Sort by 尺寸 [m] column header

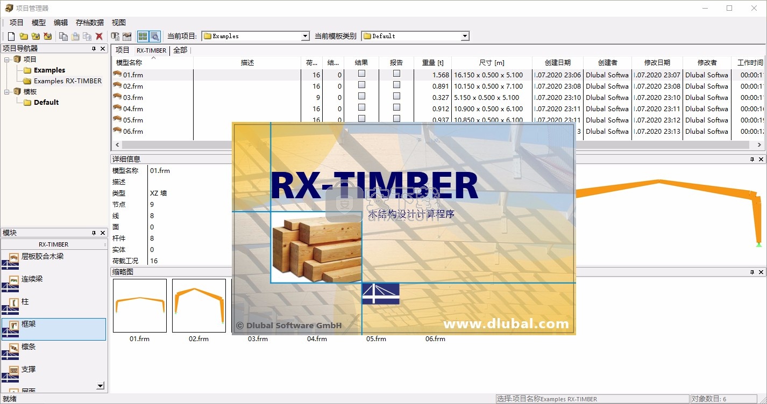492,63
